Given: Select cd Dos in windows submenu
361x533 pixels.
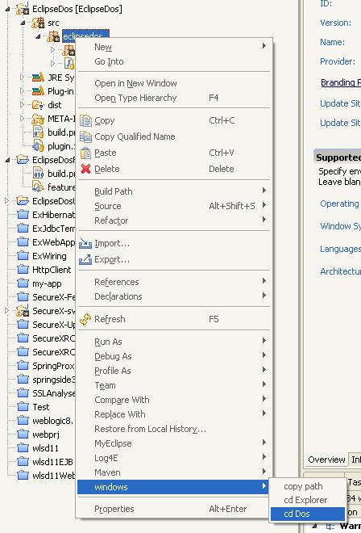Looking at the screenshot, I should (x=308, y=514).
